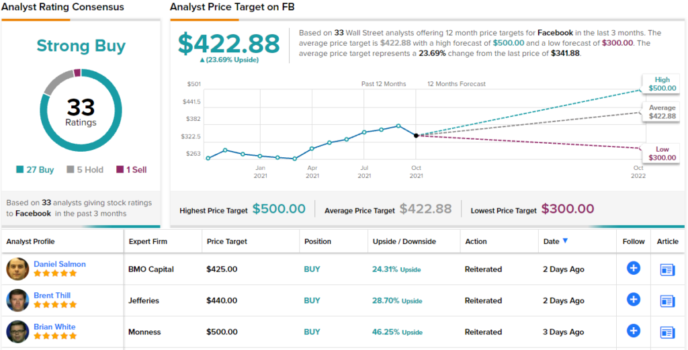
Task: Click the 33 Ratings donut chart
Action: click(81, 111)
